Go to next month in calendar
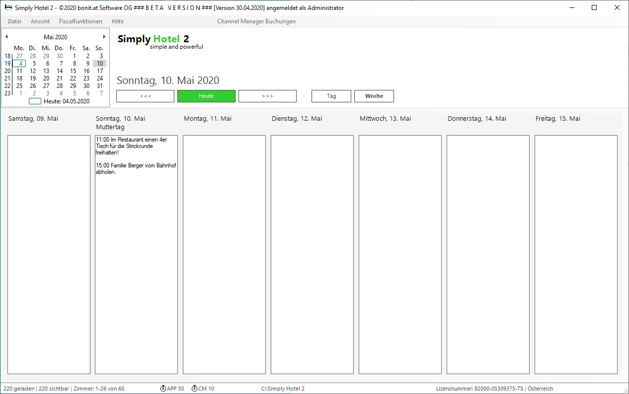 coord(104,37)
